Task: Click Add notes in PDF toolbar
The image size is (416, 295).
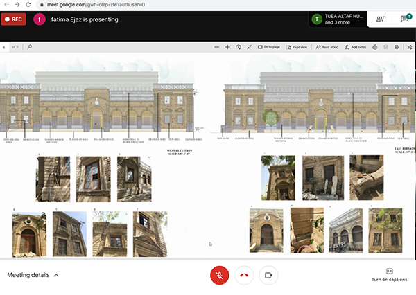Action: (355, 47)
